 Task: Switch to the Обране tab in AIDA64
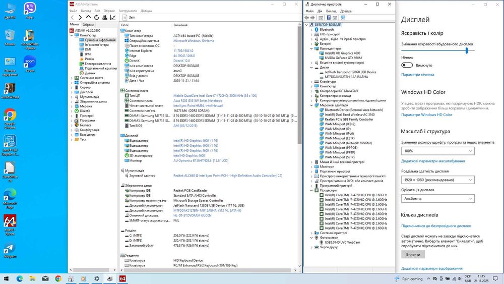tap(88, 25)
